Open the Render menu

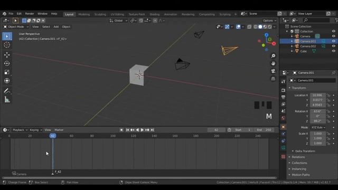[30, 14]
